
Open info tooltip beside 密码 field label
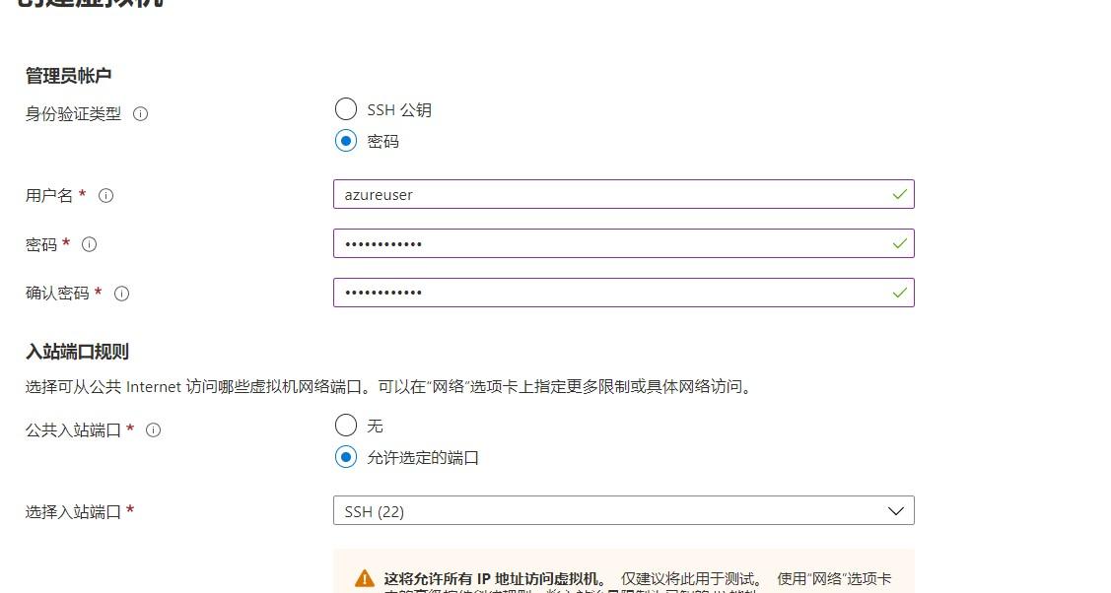click(90, 244)
